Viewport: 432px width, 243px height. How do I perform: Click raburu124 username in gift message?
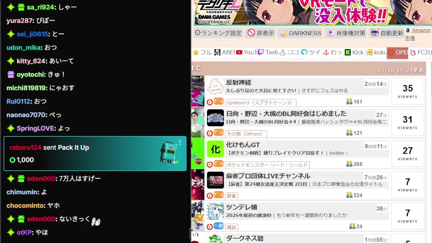tap(25, 147)
